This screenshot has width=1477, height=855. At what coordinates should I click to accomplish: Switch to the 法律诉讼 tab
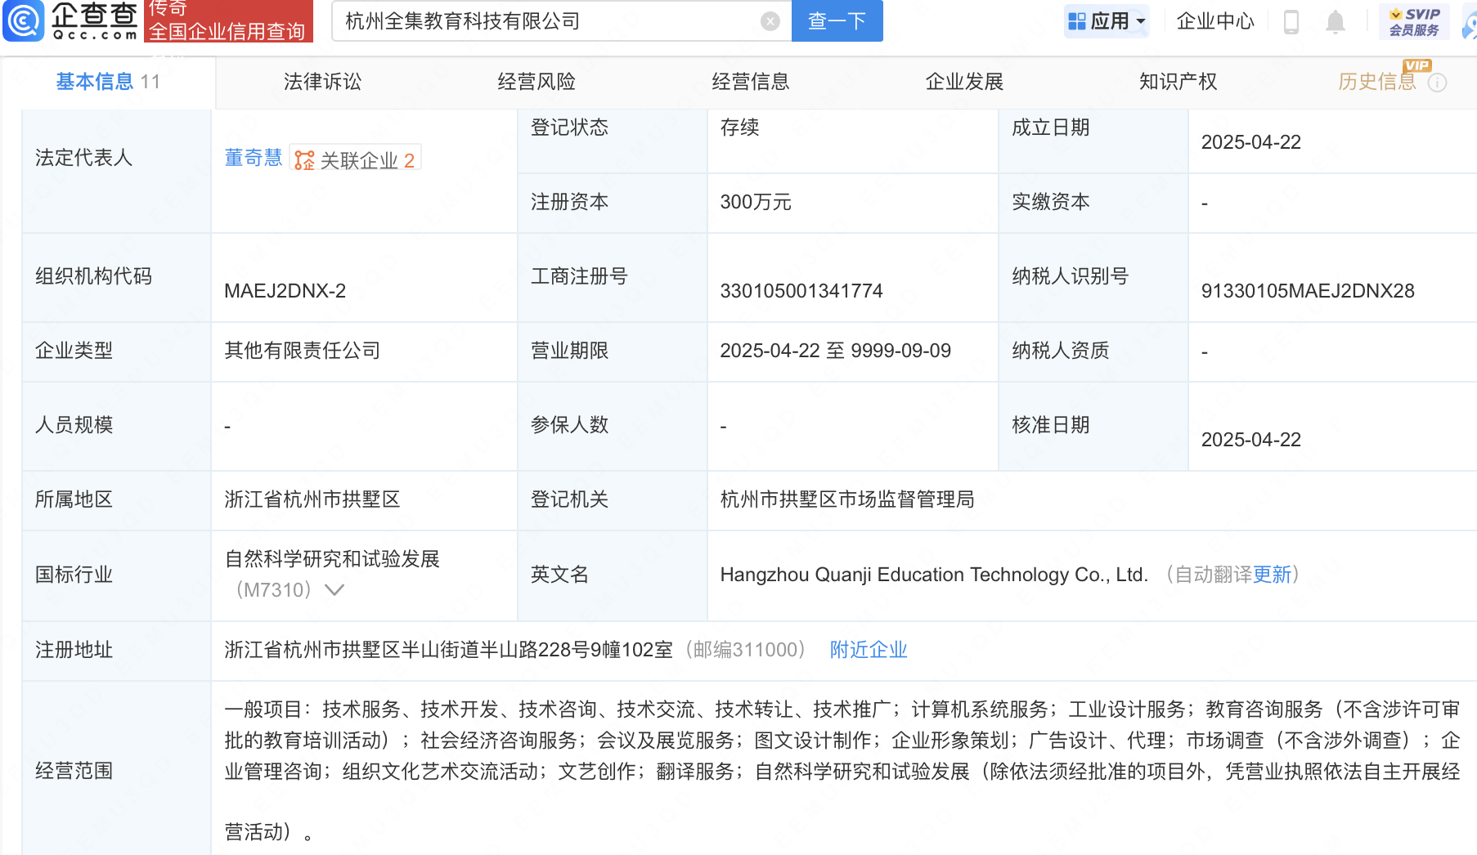click(322, 82)
